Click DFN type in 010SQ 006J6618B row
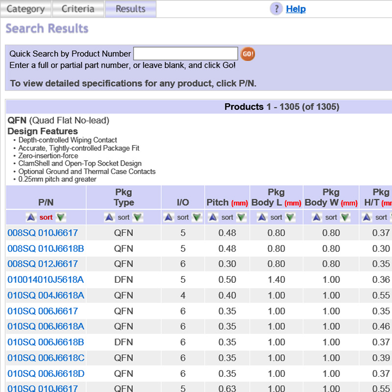The image size is (392, 392). point(123,342)
